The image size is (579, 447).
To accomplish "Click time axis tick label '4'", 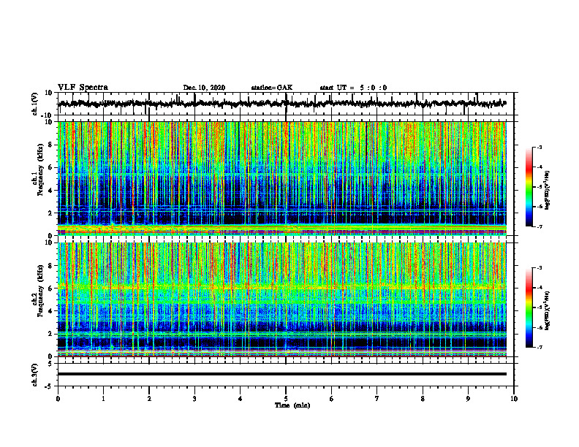I will pyautogui.click(x=241, y=399).
